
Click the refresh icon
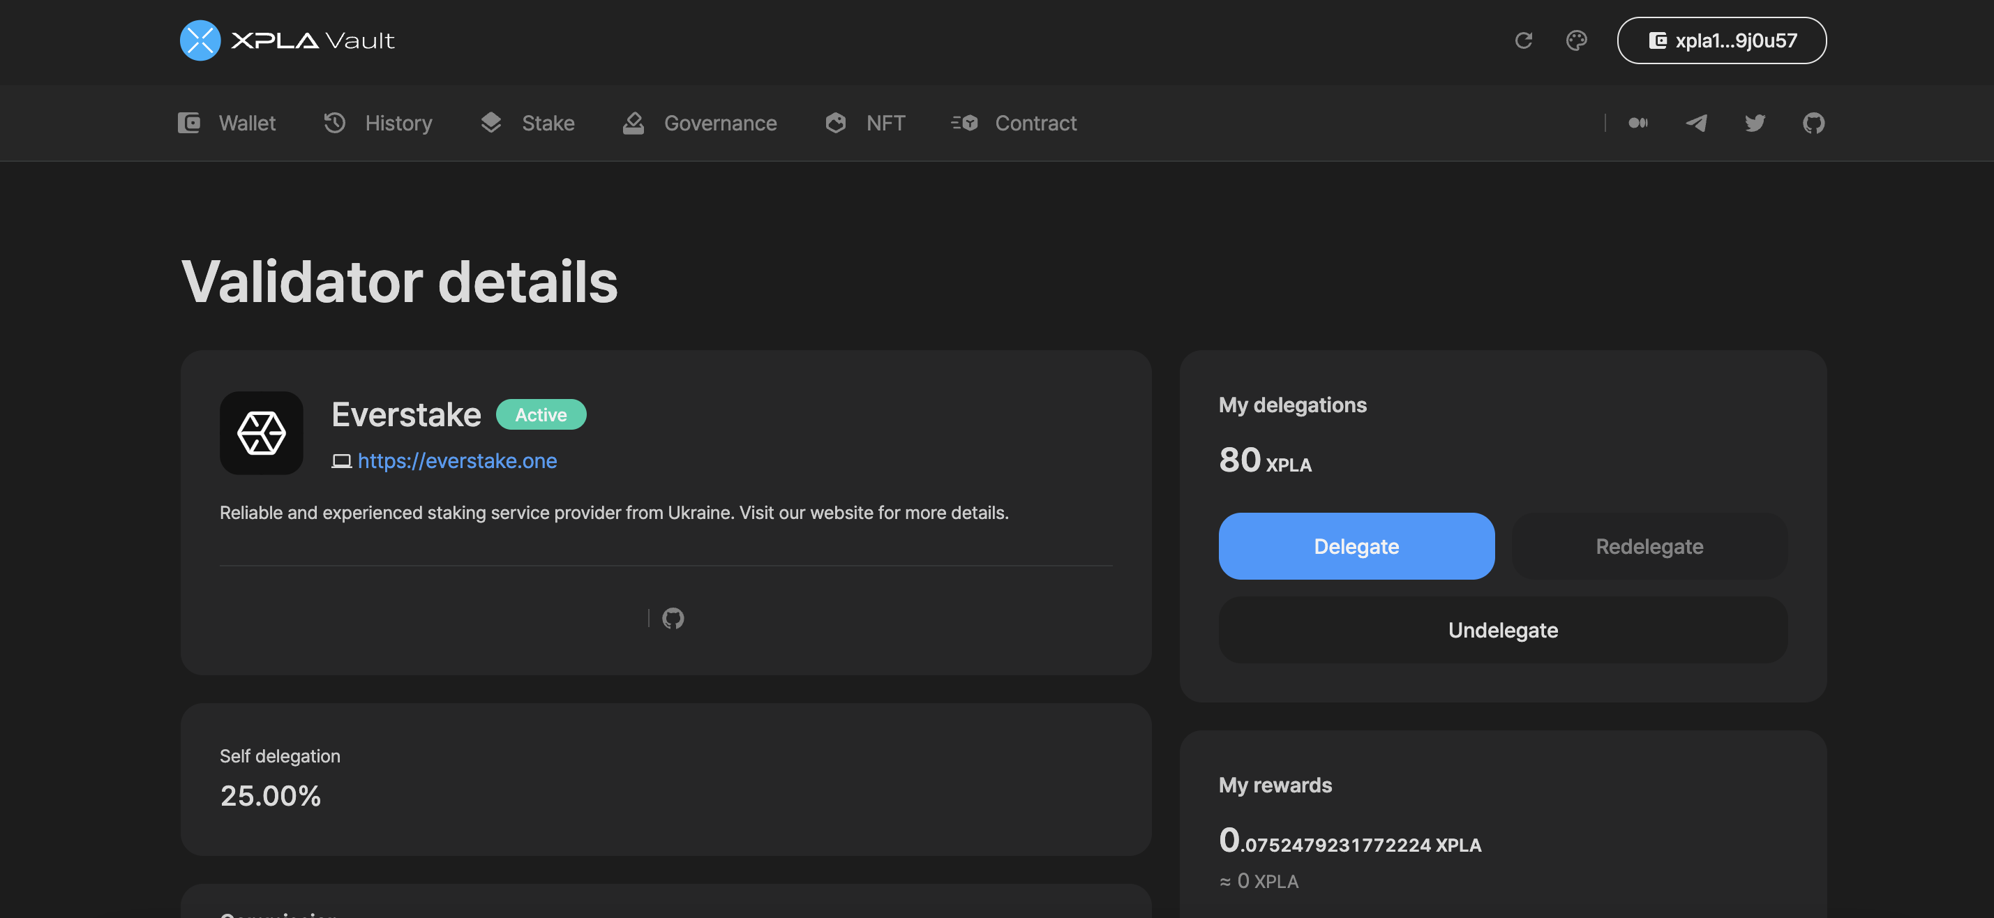click(1524, 40)
